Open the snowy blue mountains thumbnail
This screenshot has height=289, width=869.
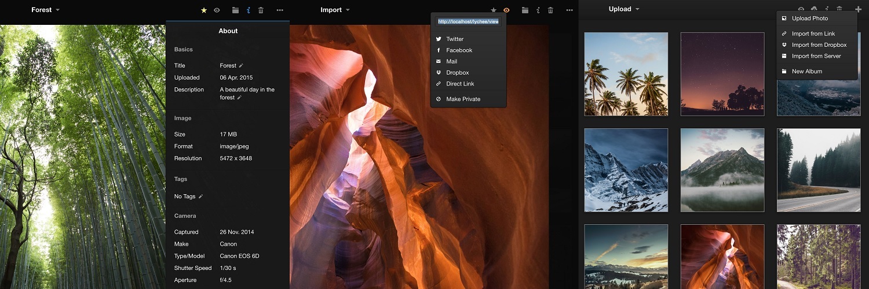click(x=626, y=170)
